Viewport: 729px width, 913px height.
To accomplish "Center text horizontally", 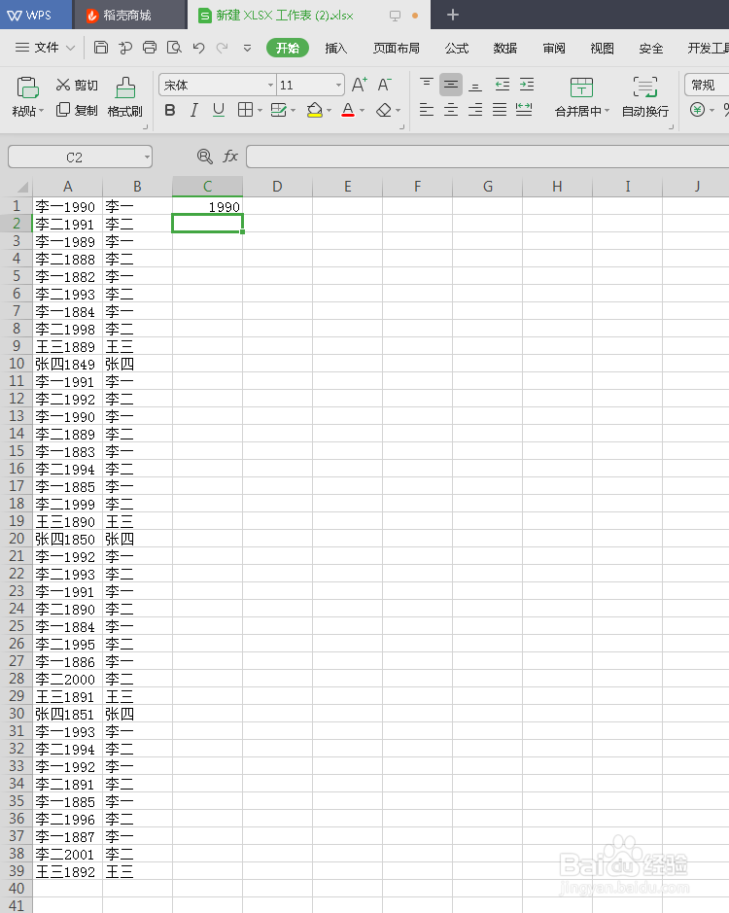I will click(x=451, y=110).
